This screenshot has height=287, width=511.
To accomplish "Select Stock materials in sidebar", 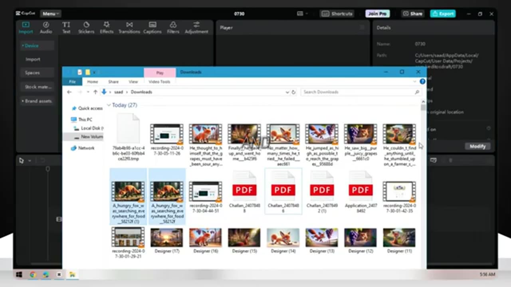I will coord(37,87).
